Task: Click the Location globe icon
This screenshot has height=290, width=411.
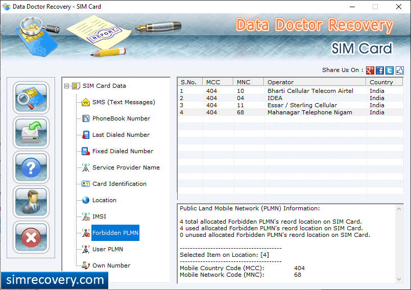Action: (85, 200)
